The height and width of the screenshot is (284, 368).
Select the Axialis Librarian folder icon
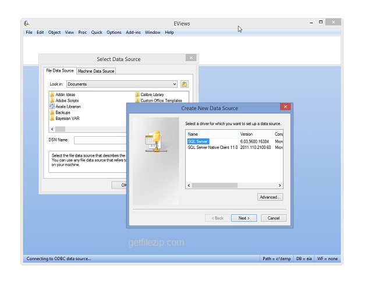point(52,106)
